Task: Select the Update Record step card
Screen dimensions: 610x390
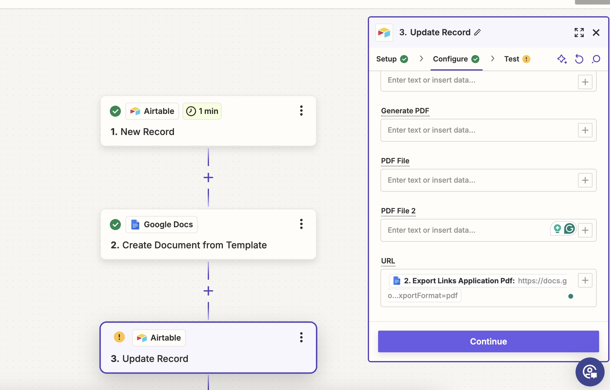Action: click(x=208, y=348)
